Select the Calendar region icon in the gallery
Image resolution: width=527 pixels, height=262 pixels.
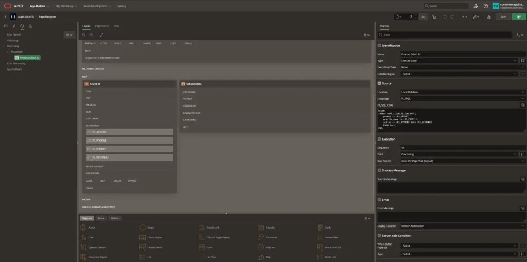click(x=261, y=227)
